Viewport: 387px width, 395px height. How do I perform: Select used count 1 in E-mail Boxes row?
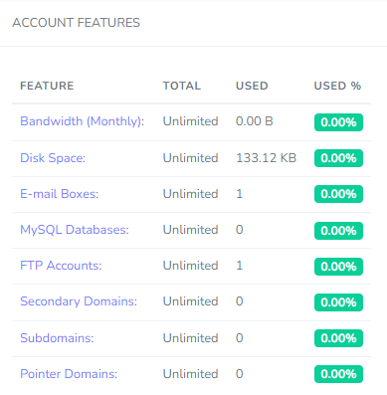[240, 194]
